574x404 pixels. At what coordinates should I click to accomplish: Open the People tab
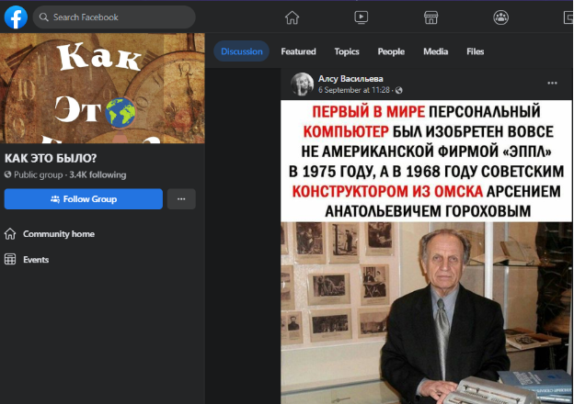pos(391,51)
